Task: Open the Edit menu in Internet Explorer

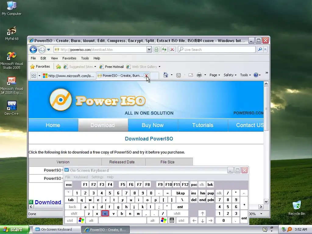Action: tap(43, 58)
